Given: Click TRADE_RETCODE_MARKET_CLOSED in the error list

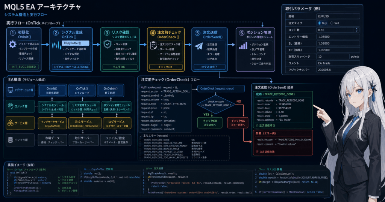Looking at the screenshot, I should 163,151.
